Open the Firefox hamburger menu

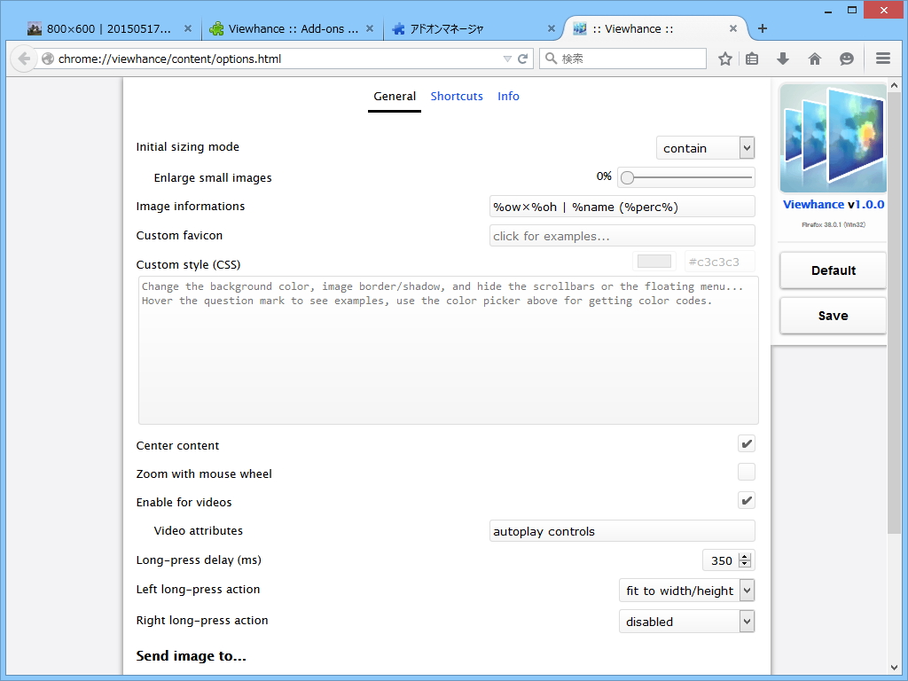(883, 58)
